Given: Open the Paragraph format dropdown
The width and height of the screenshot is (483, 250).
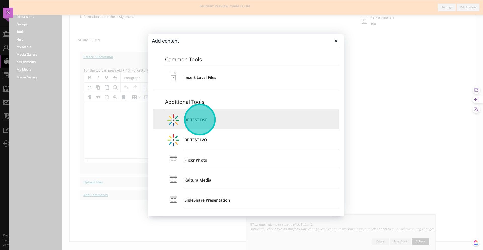Looking at the screenshot, I should point(132,78).
